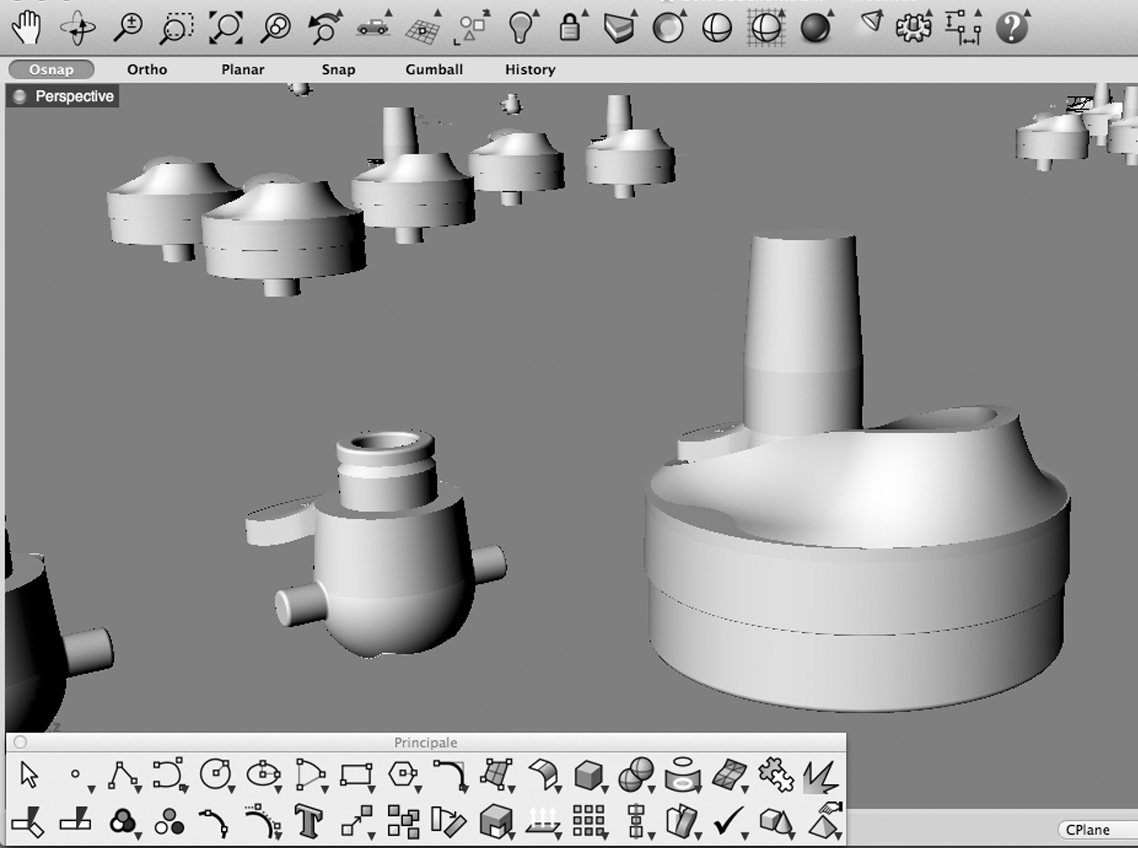This screenshot has height=848, width=1138.
Task: Select the Circle drawing tool
Action: point(216,774)
